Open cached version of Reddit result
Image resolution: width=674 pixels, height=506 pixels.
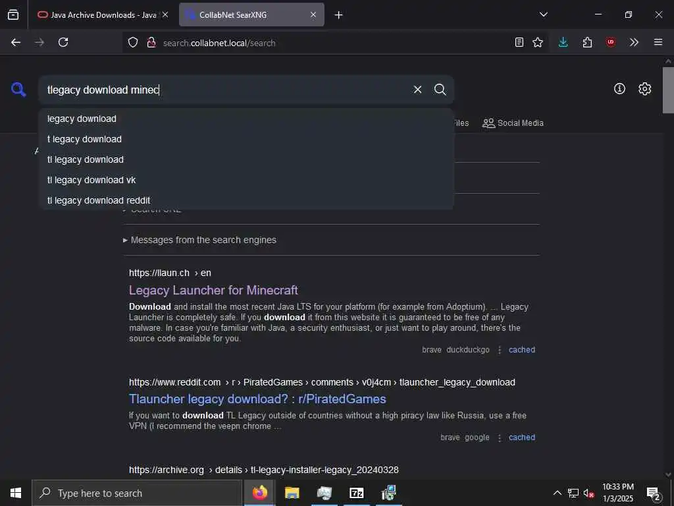522,437
